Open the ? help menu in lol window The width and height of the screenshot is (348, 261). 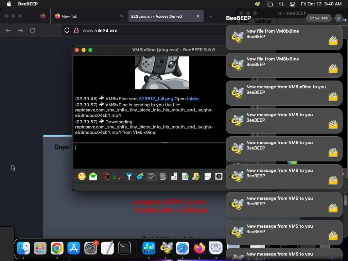tap(277, 21)
